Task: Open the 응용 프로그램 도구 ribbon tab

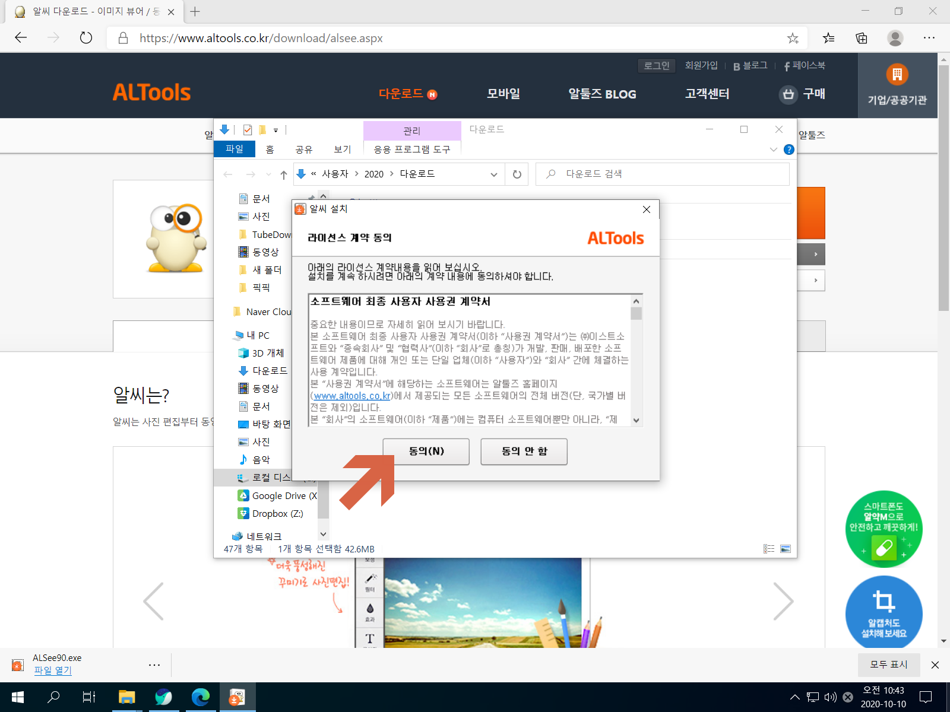Action: (412, 150)
